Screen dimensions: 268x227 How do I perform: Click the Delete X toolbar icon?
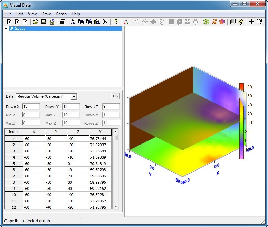point(105,22)
